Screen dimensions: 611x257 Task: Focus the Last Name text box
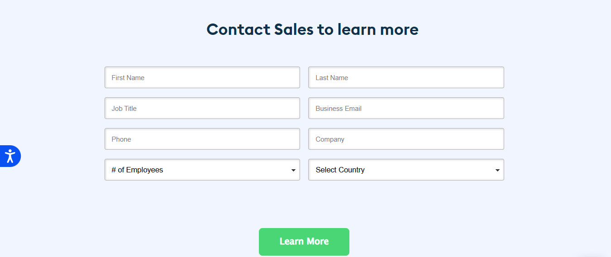pos(406,77)
